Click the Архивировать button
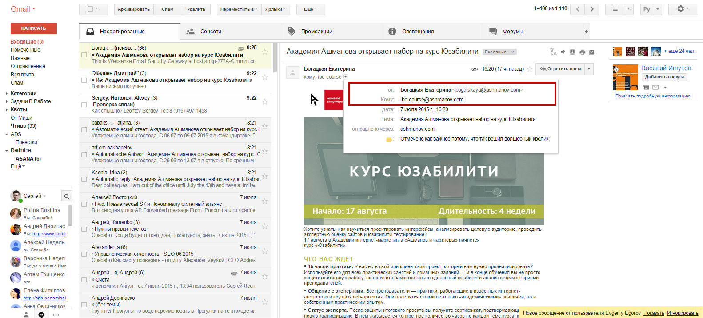 point(134,9)
